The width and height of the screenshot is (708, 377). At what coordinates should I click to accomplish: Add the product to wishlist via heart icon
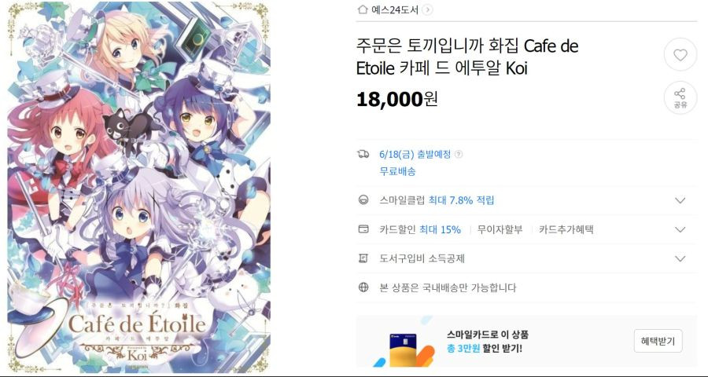(680, 55)
